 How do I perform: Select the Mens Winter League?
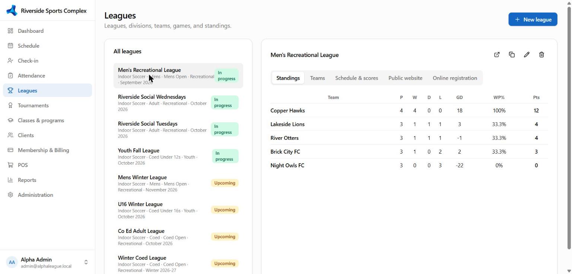click(x=178, y=183)
